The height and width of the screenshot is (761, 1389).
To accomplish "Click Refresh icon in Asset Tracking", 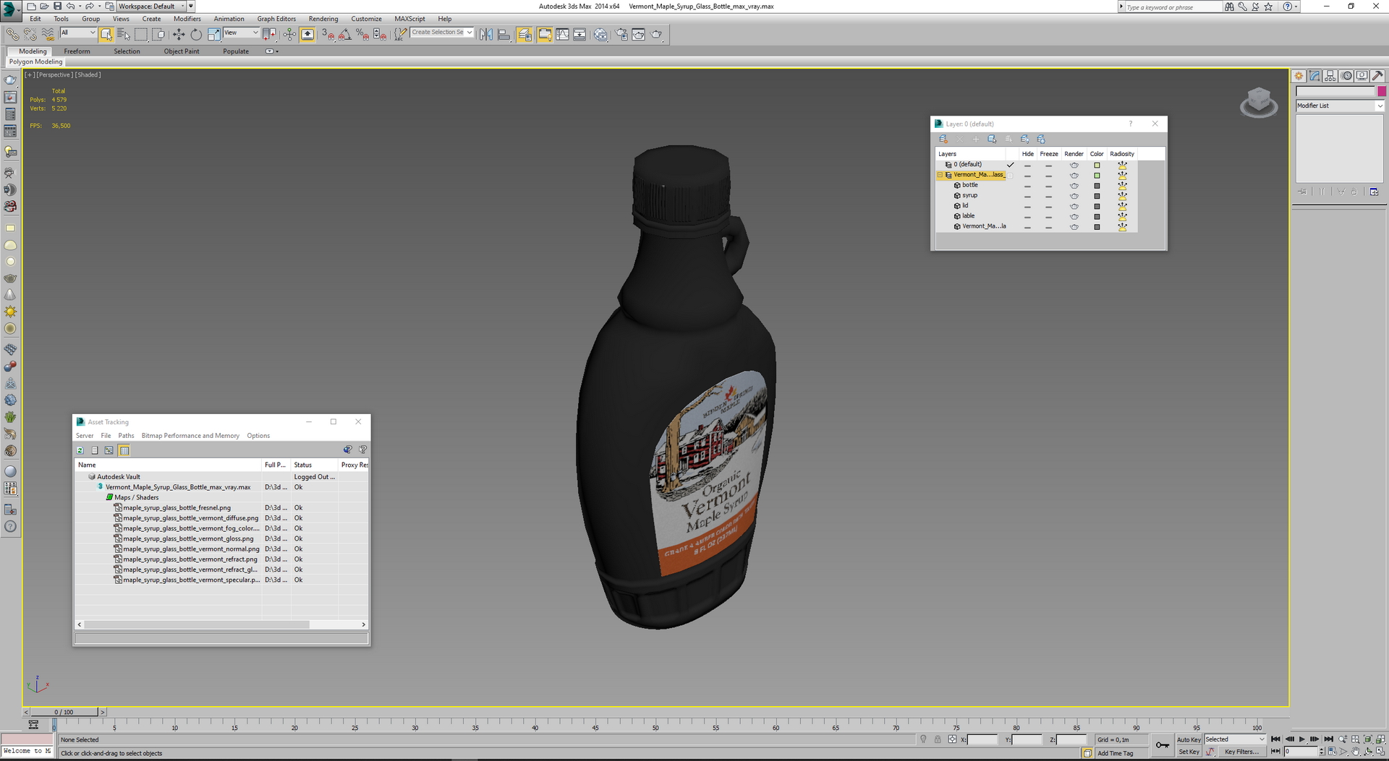I will [80, 450].
